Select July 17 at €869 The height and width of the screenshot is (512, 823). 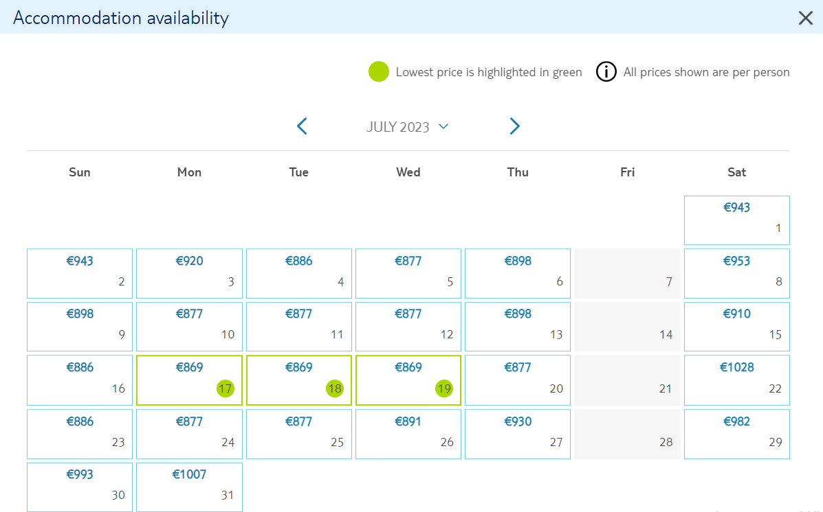(x=190, y=380)
